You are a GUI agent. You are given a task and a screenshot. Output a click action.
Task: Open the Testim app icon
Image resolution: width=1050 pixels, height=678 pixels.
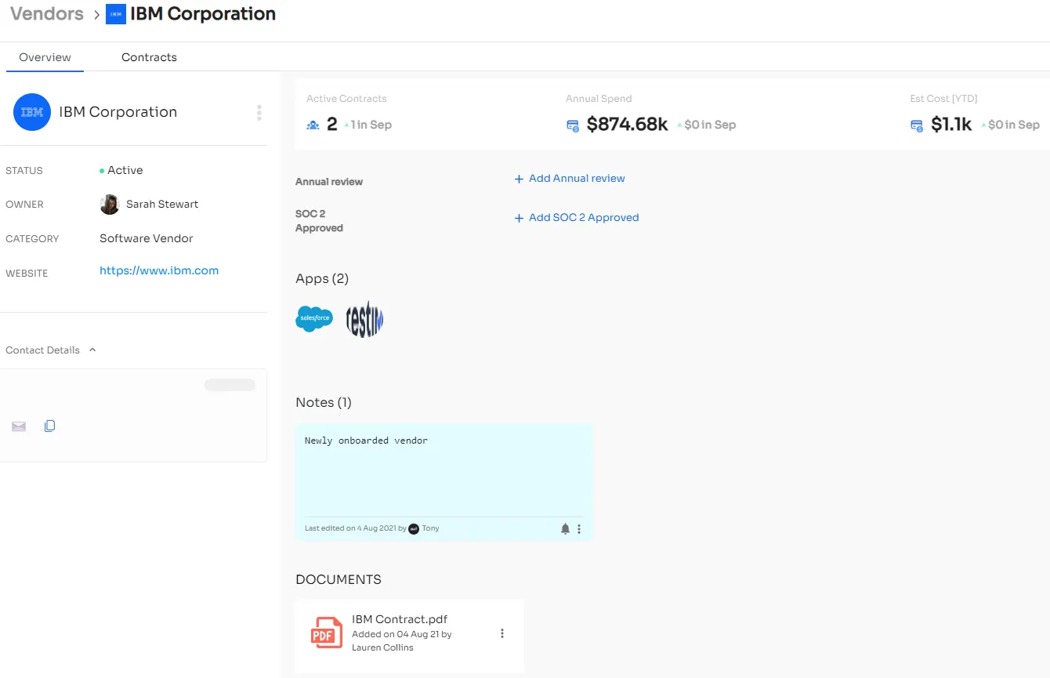click(x=364, y=319)
